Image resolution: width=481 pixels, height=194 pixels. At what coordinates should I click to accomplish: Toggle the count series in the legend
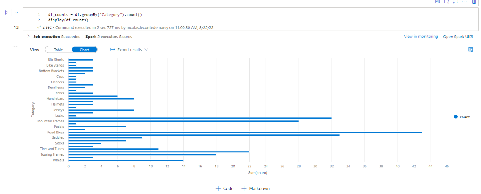coord(462,117)
